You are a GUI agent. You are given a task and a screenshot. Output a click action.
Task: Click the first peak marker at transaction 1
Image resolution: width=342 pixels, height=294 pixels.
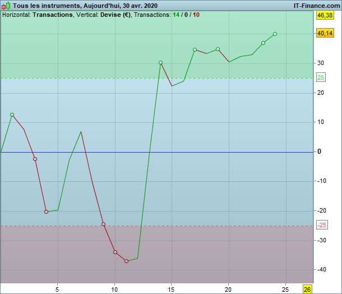(12, 115)
